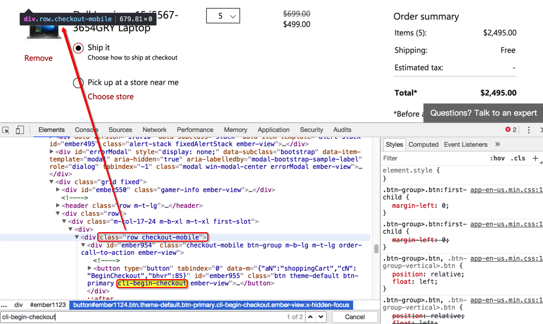Click the Total $2,495.00 amount
This screenshot has width=543, height=324.
498,93
